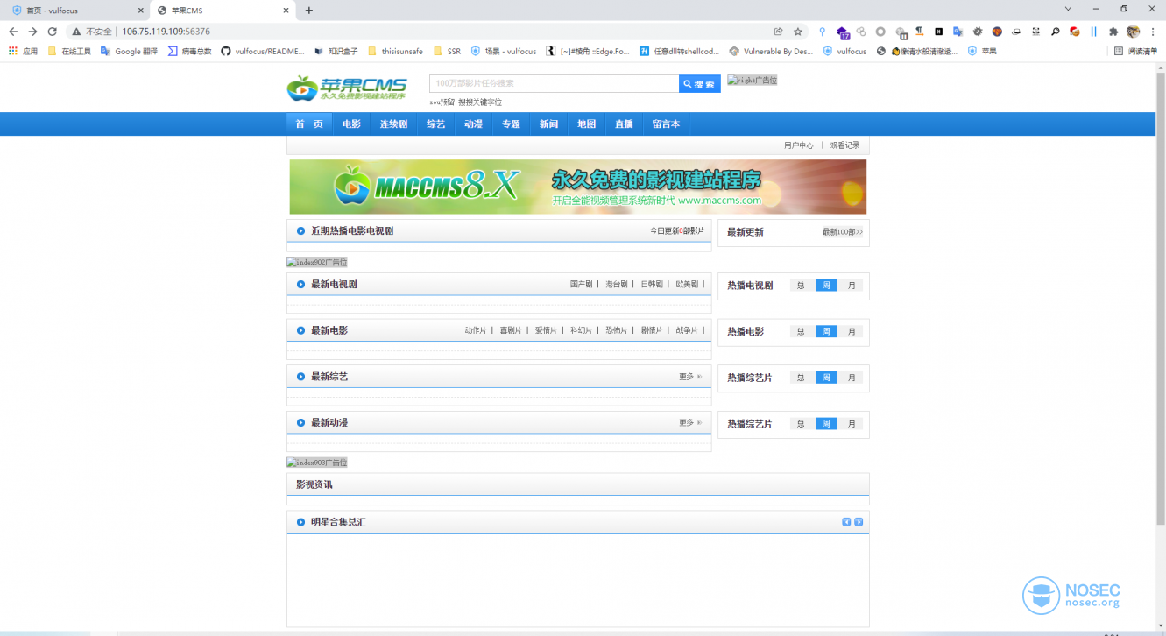Screen dimensions: 1166x636
Task: Click the browser forward arrow
Action: (x=33, y=32)
